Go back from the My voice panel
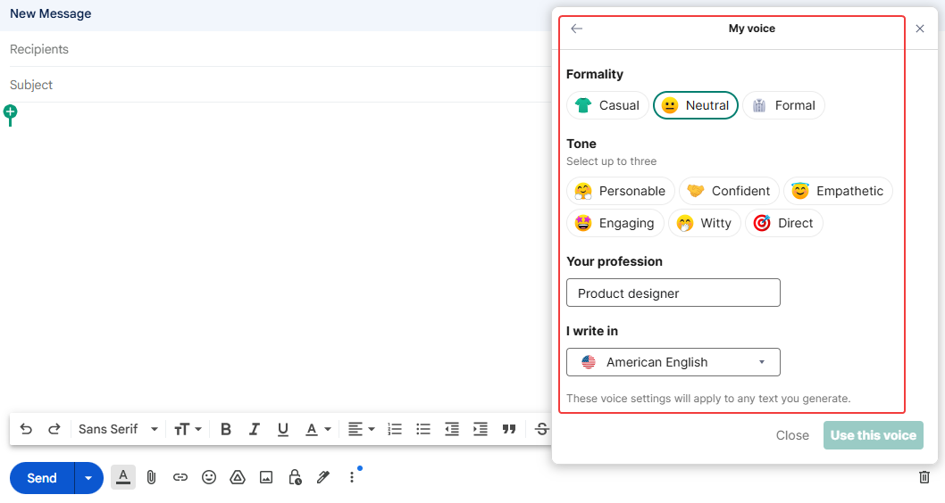Image resolution: width=945 pixels, height=503 pixels. [577, 29]
